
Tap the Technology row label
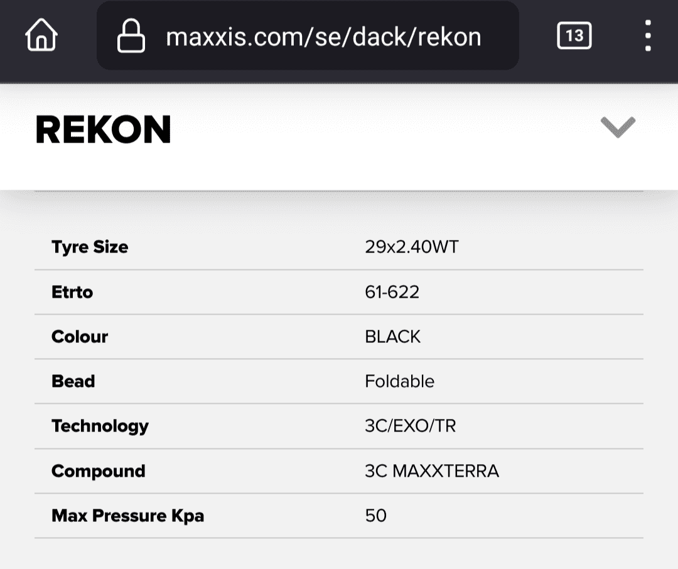coord(100,426)
